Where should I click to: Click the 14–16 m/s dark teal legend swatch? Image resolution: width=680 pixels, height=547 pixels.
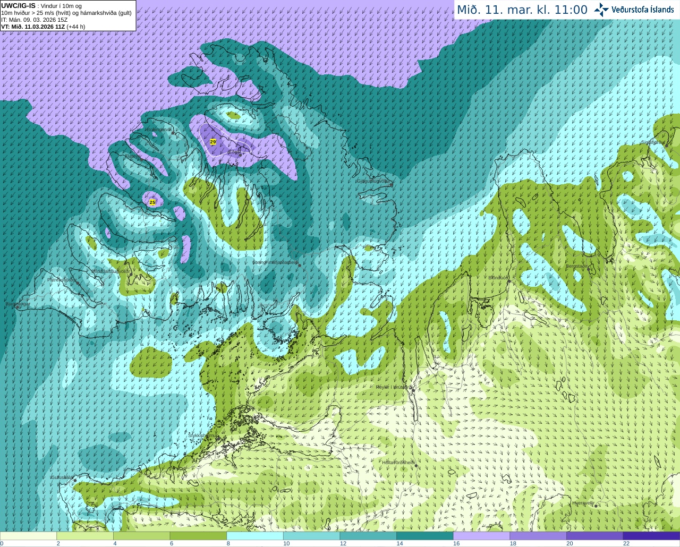[425, 536]
